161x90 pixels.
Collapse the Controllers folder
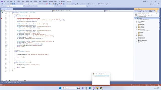(137, 29)
